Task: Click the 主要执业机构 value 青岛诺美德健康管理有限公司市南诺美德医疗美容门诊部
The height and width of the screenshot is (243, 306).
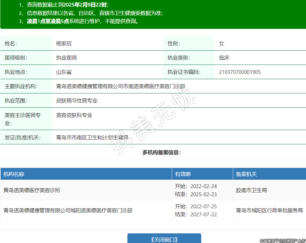Action: [x=121, y=86]
